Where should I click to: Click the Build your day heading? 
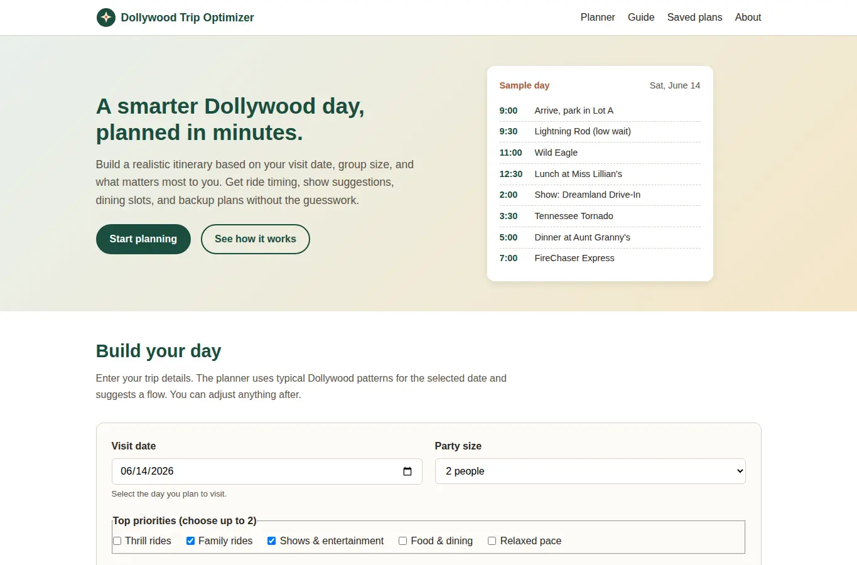[158, 351]
